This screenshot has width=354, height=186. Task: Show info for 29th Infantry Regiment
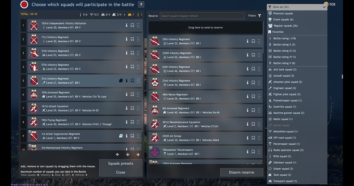click(x=247, y=41)
